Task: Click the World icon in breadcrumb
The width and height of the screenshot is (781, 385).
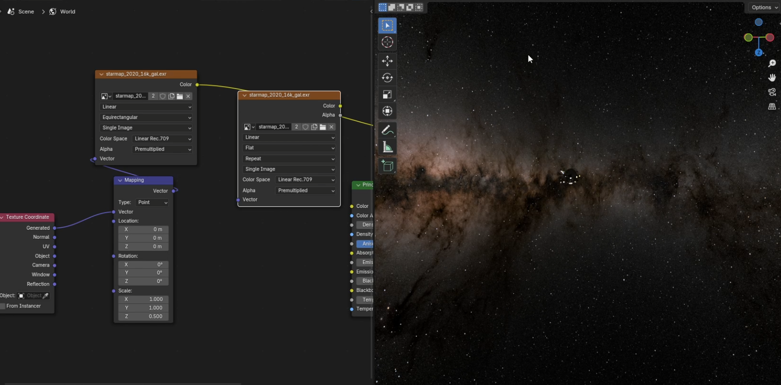Action: pos(53,11)
